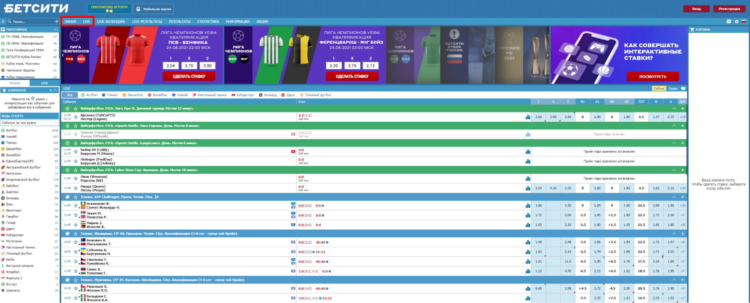This screenshot has width=750, height=303.
Task: Open the settings gear icon in the top bar
Action: [x=736, y=21]
